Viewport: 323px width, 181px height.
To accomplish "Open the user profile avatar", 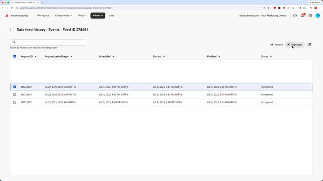I will [318, 15].
